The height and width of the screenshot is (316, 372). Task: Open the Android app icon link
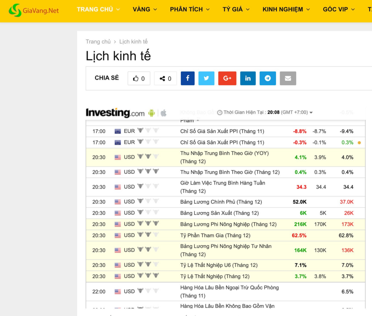coord(151,113)
